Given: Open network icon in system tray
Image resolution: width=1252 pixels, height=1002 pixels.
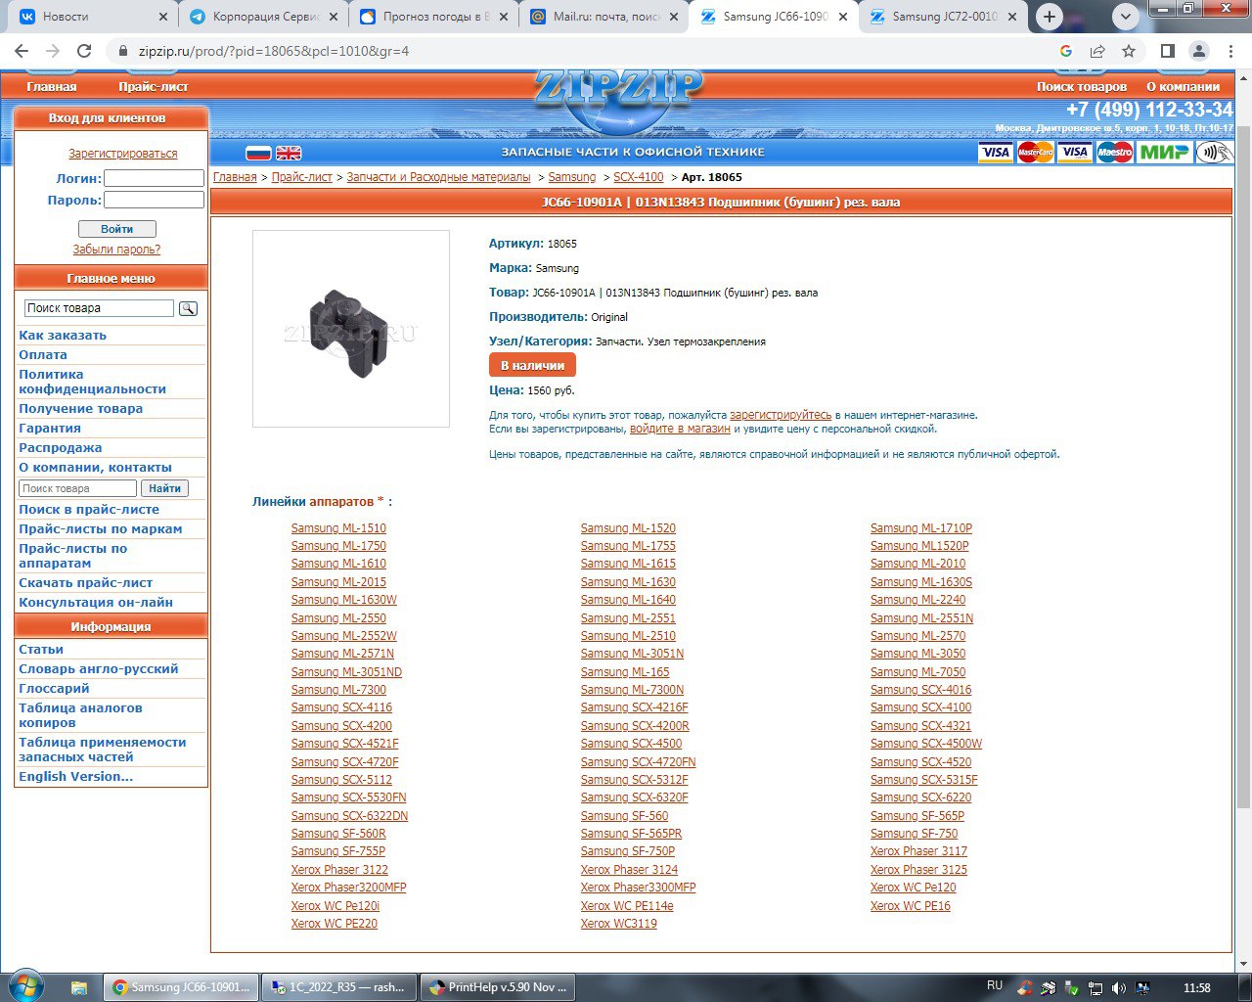Looking at the screenshot, I should click(x=1095, y=987).
